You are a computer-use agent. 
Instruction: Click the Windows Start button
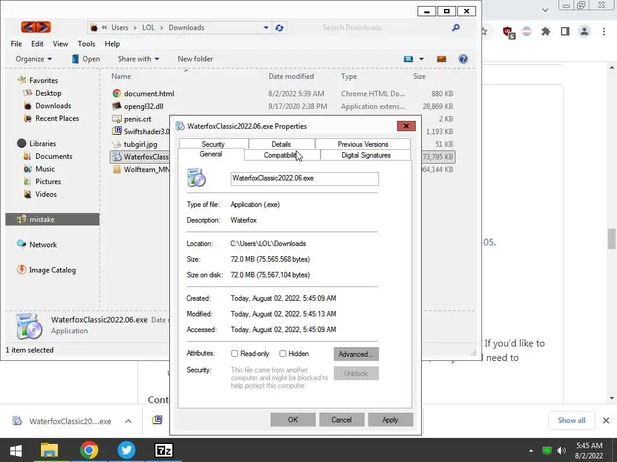tap(16, 450)
